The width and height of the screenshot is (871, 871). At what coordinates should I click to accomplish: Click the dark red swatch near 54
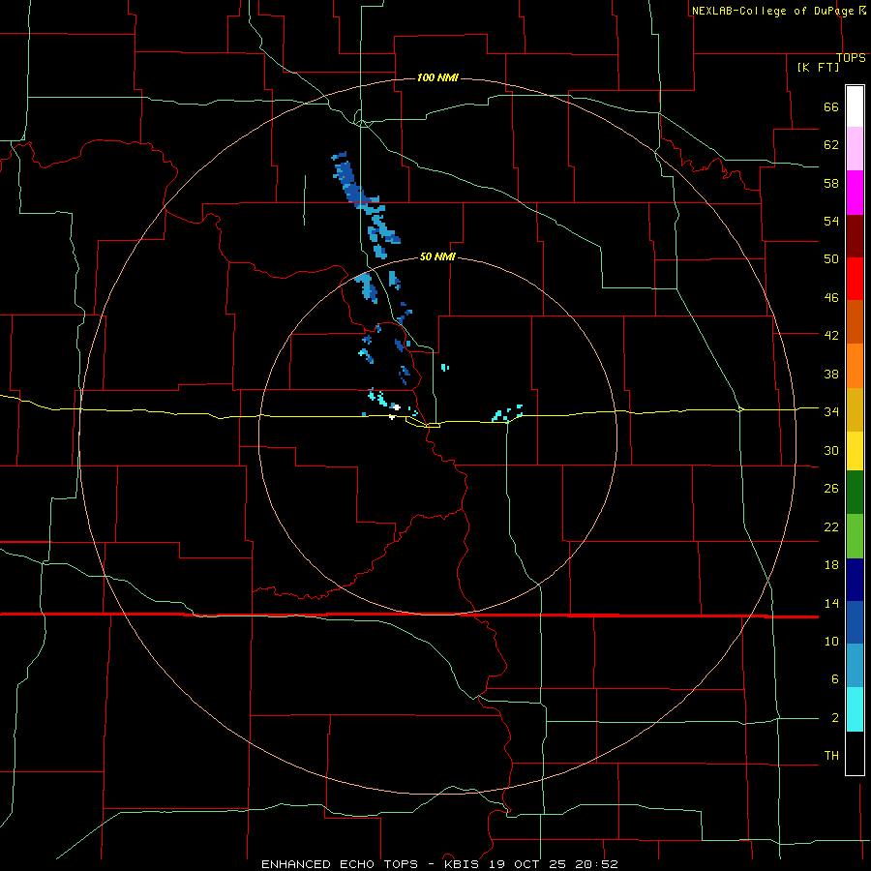click(x=855, y=236)
